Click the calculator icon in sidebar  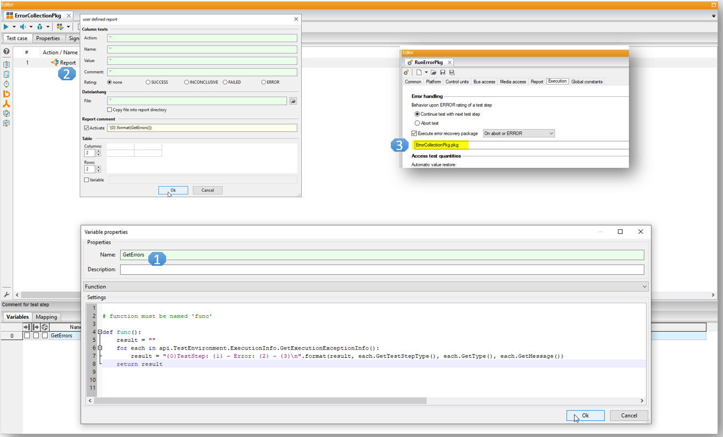(x=6, y=74)
